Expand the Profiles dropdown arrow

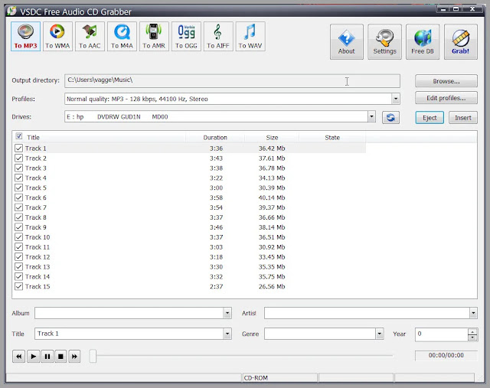(396, 99)
